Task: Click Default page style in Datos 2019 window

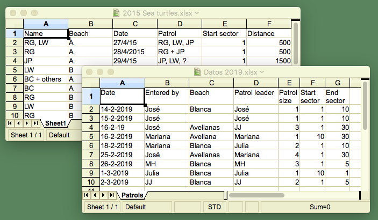Action: (x=135, y=207)
